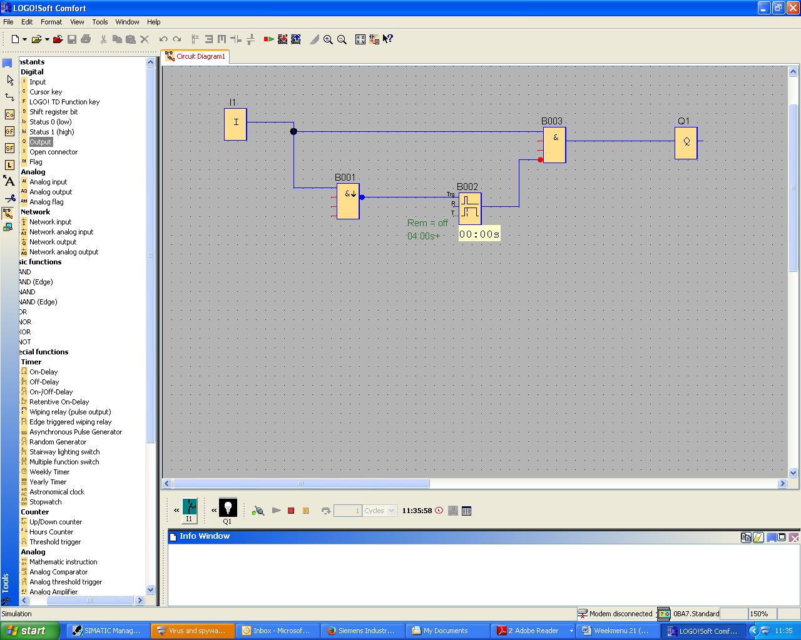Open the Special Functions (SF) tool

(x=9, y=148)
